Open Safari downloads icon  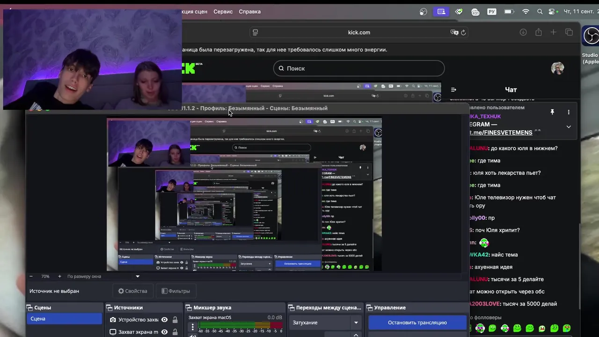tap(523, 32)
